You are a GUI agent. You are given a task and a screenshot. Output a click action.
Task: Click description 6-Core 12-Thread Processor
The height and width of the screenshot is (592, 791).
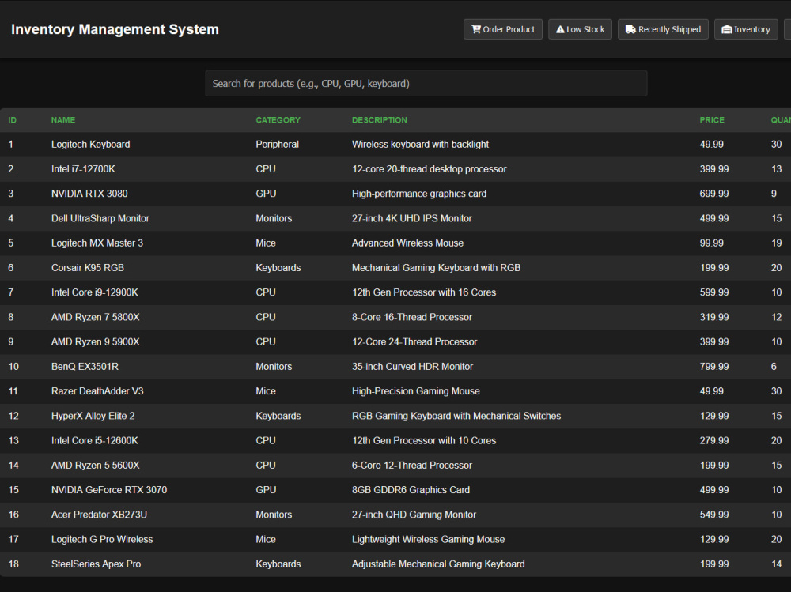(411, 466)
